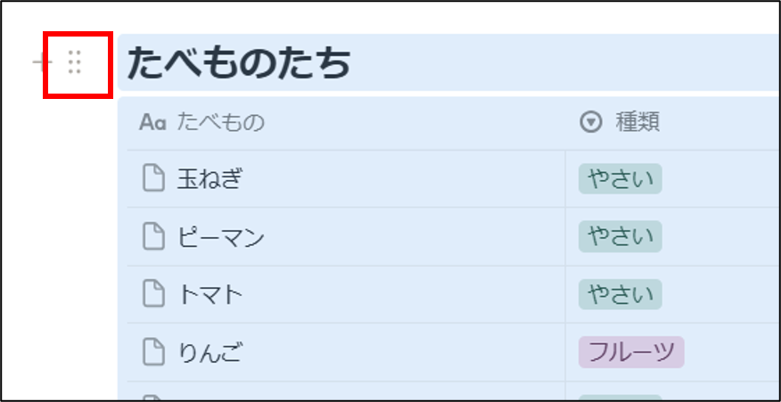
Task: Open the 玉ねぎ page icon
Action: tap(153, 178)
